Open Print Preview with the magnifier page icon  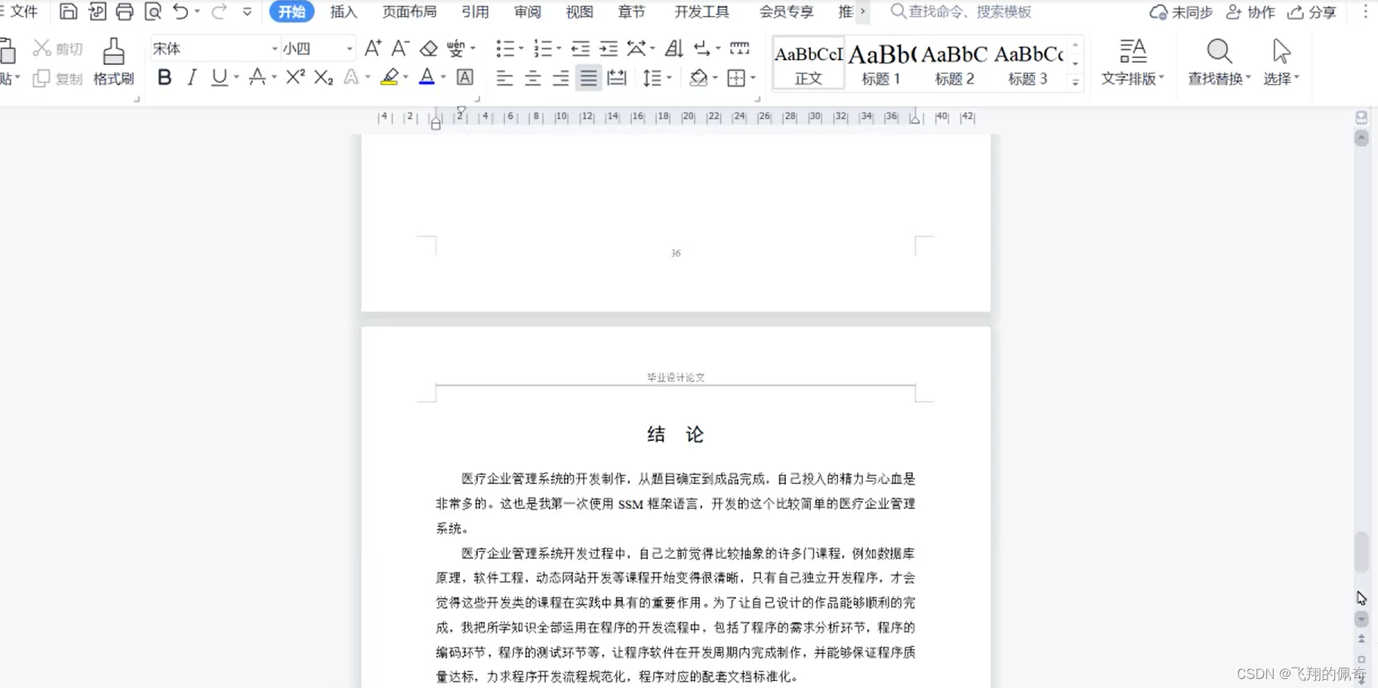pyautogui.click(x=153, y=11)
